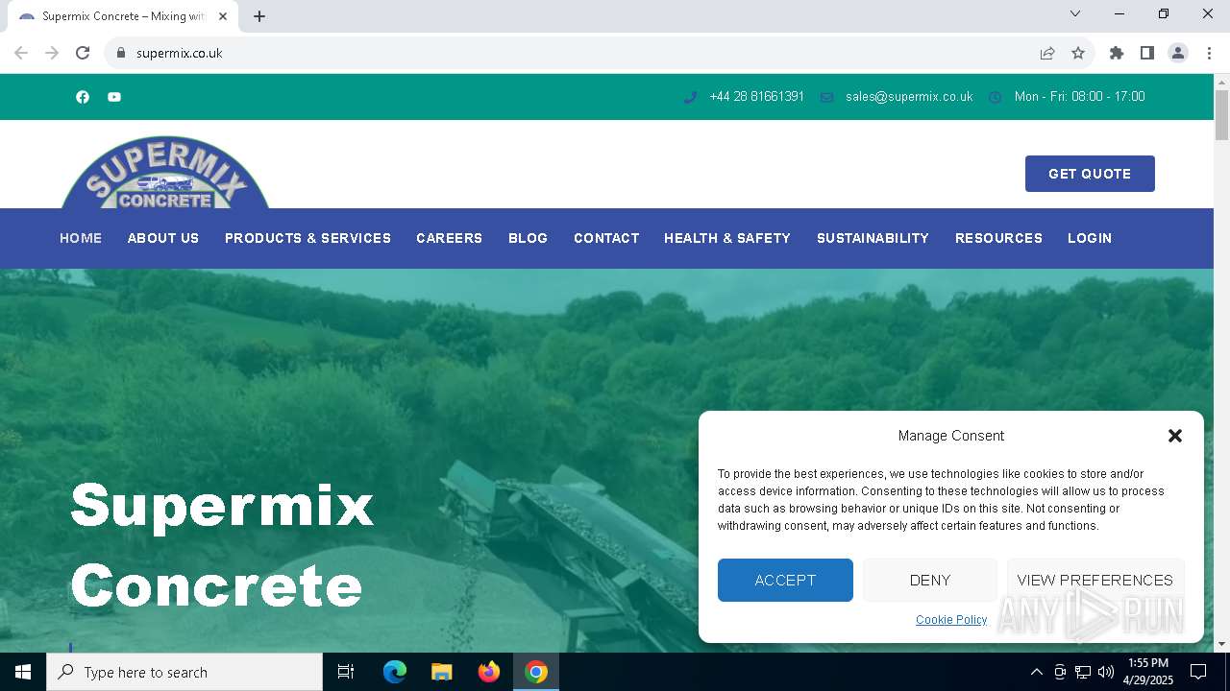Screen dimensions: 1230x691
Task: Open the CAREERS page
Action: pyautogui.click(x=449, y=238)
